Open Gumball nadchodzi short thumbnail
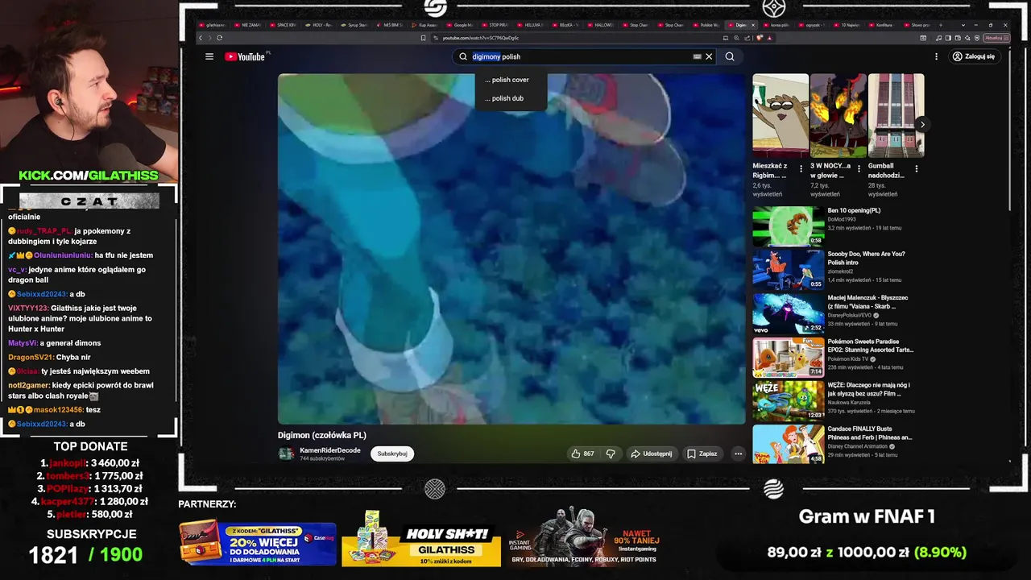Viewport: 1031px width, 580px height. pos(896,115)
